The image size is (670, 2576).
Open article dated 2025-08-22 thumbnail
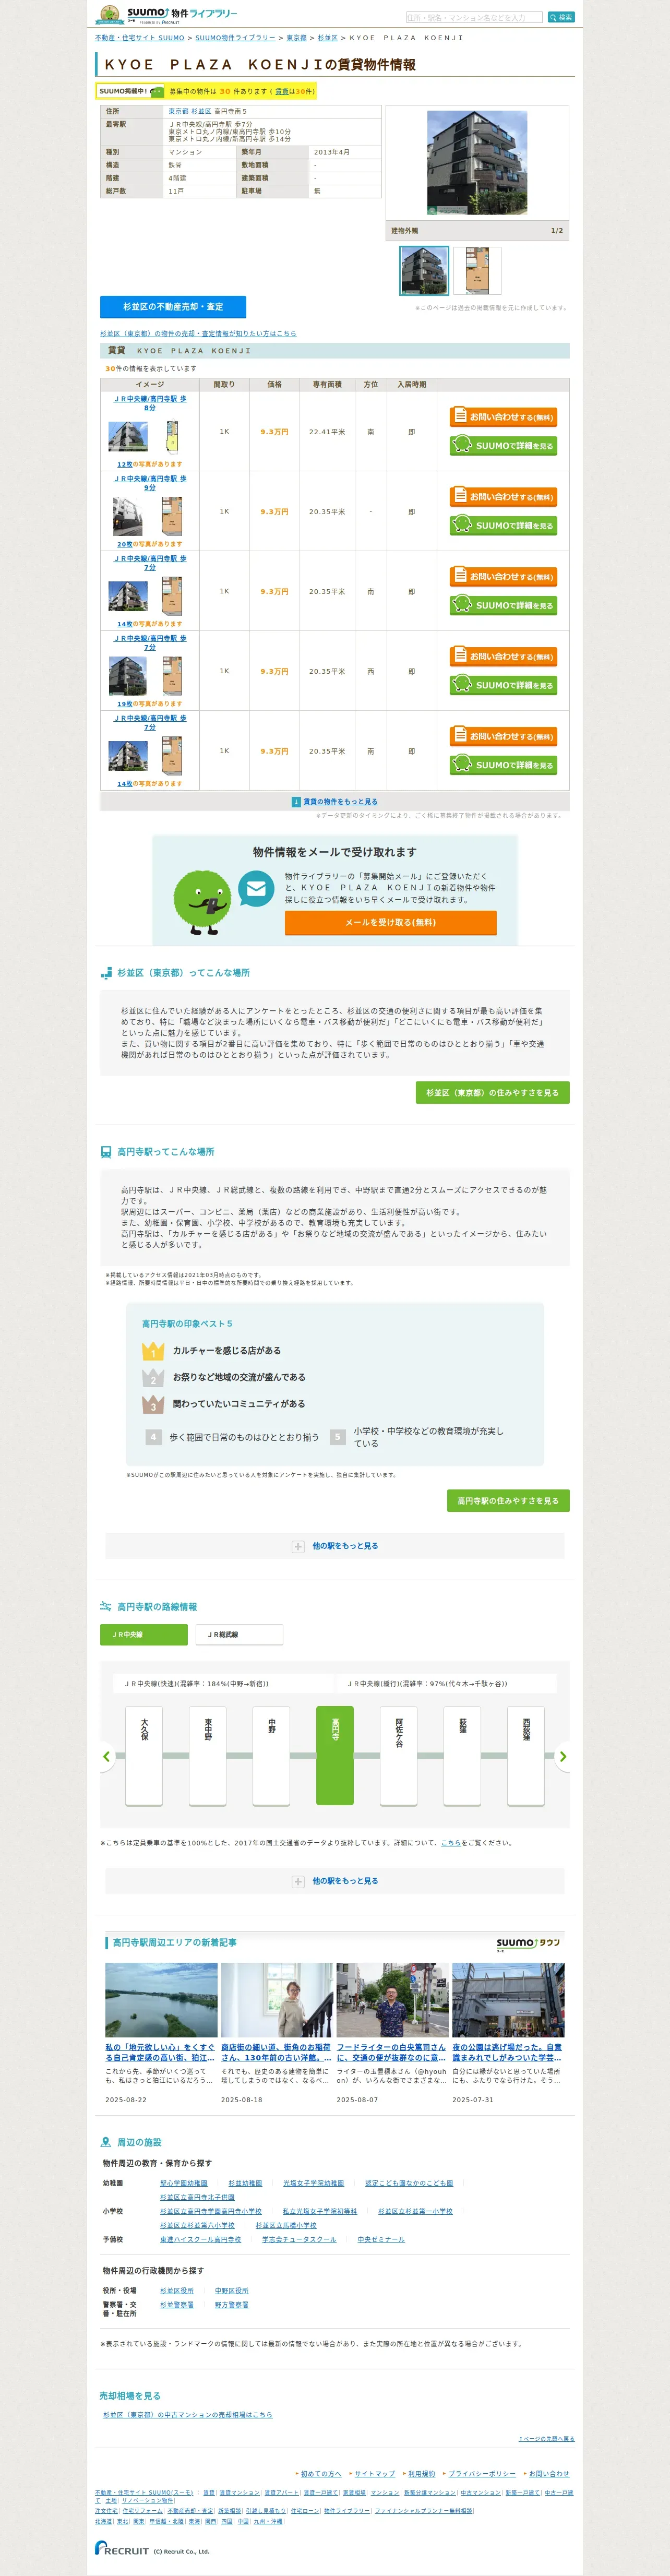[161, 2000]
